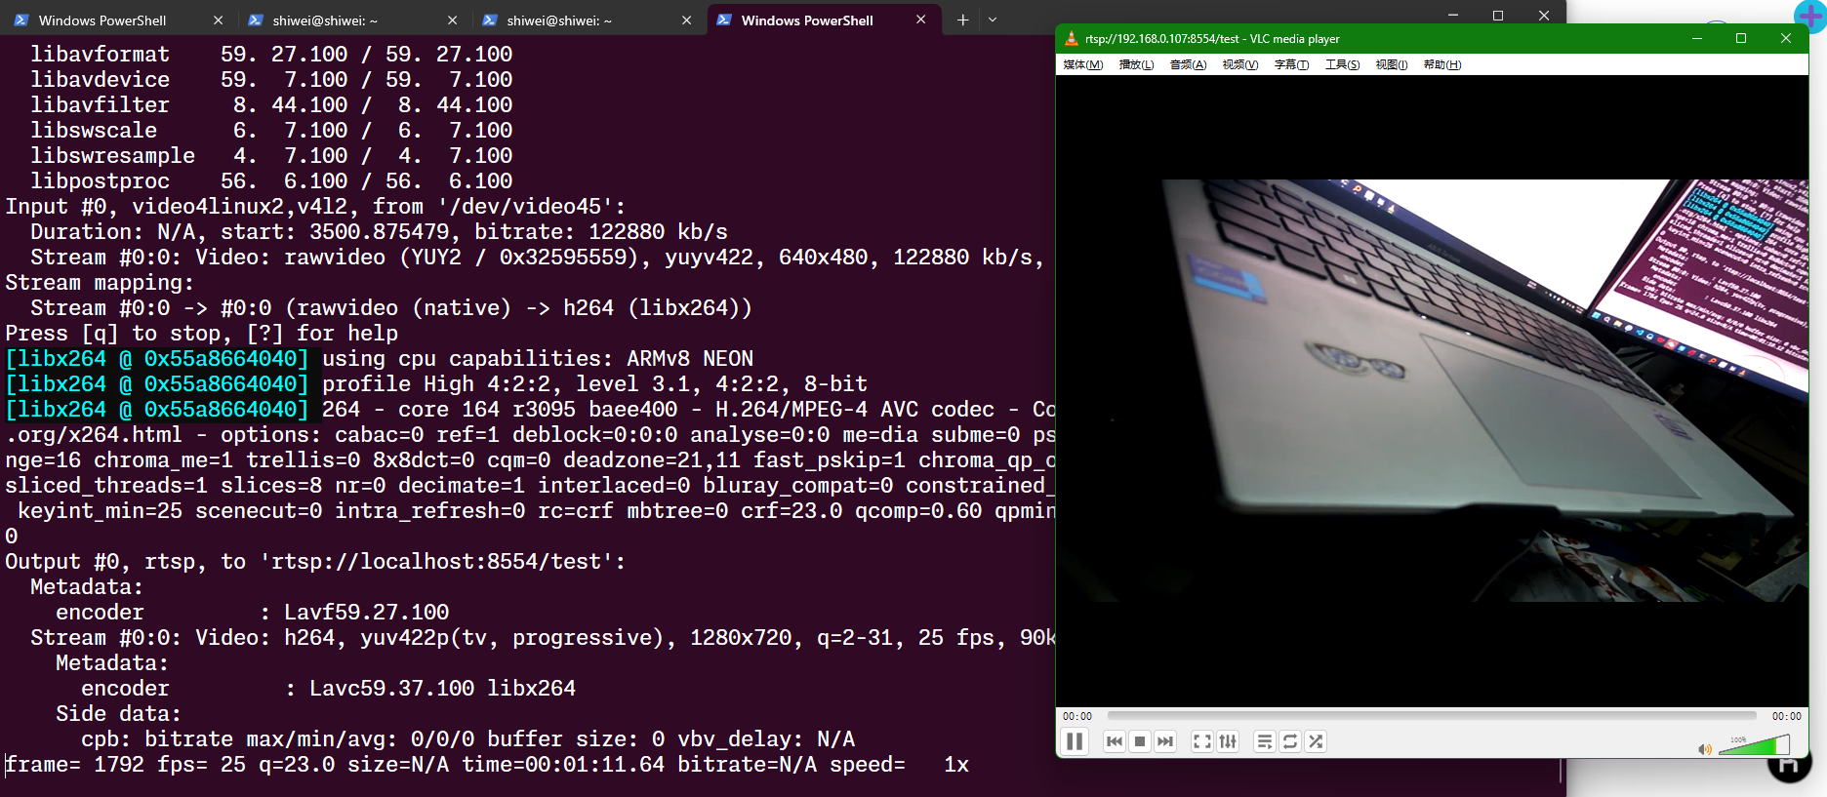1827x797 pixels.
Task: Pause playback in VLC
Action: pos(1075,741)
